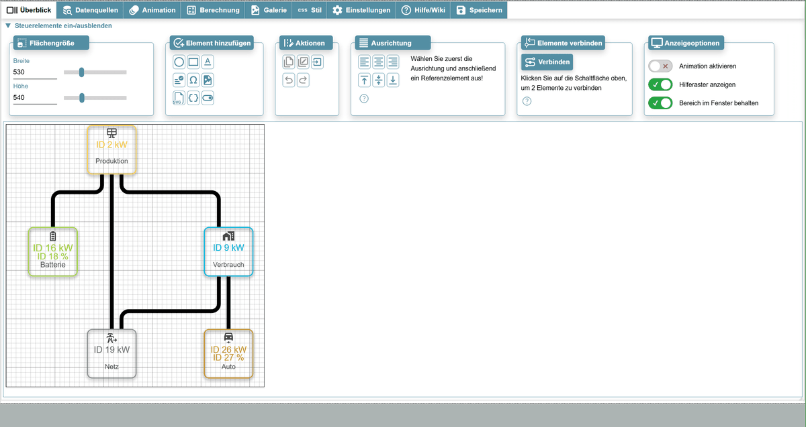806x427 pixels.
Task: Select the Auto car icon
Action: tap(228, 337)
